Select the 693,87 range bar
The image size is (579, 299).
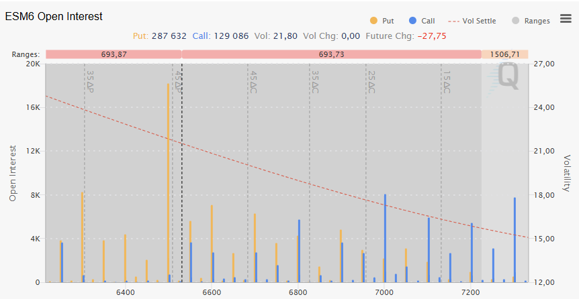113,54
